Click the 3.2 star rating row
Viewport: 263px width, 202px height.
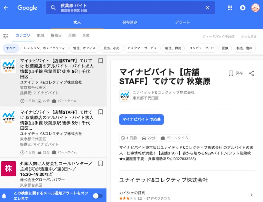point(145,199)
